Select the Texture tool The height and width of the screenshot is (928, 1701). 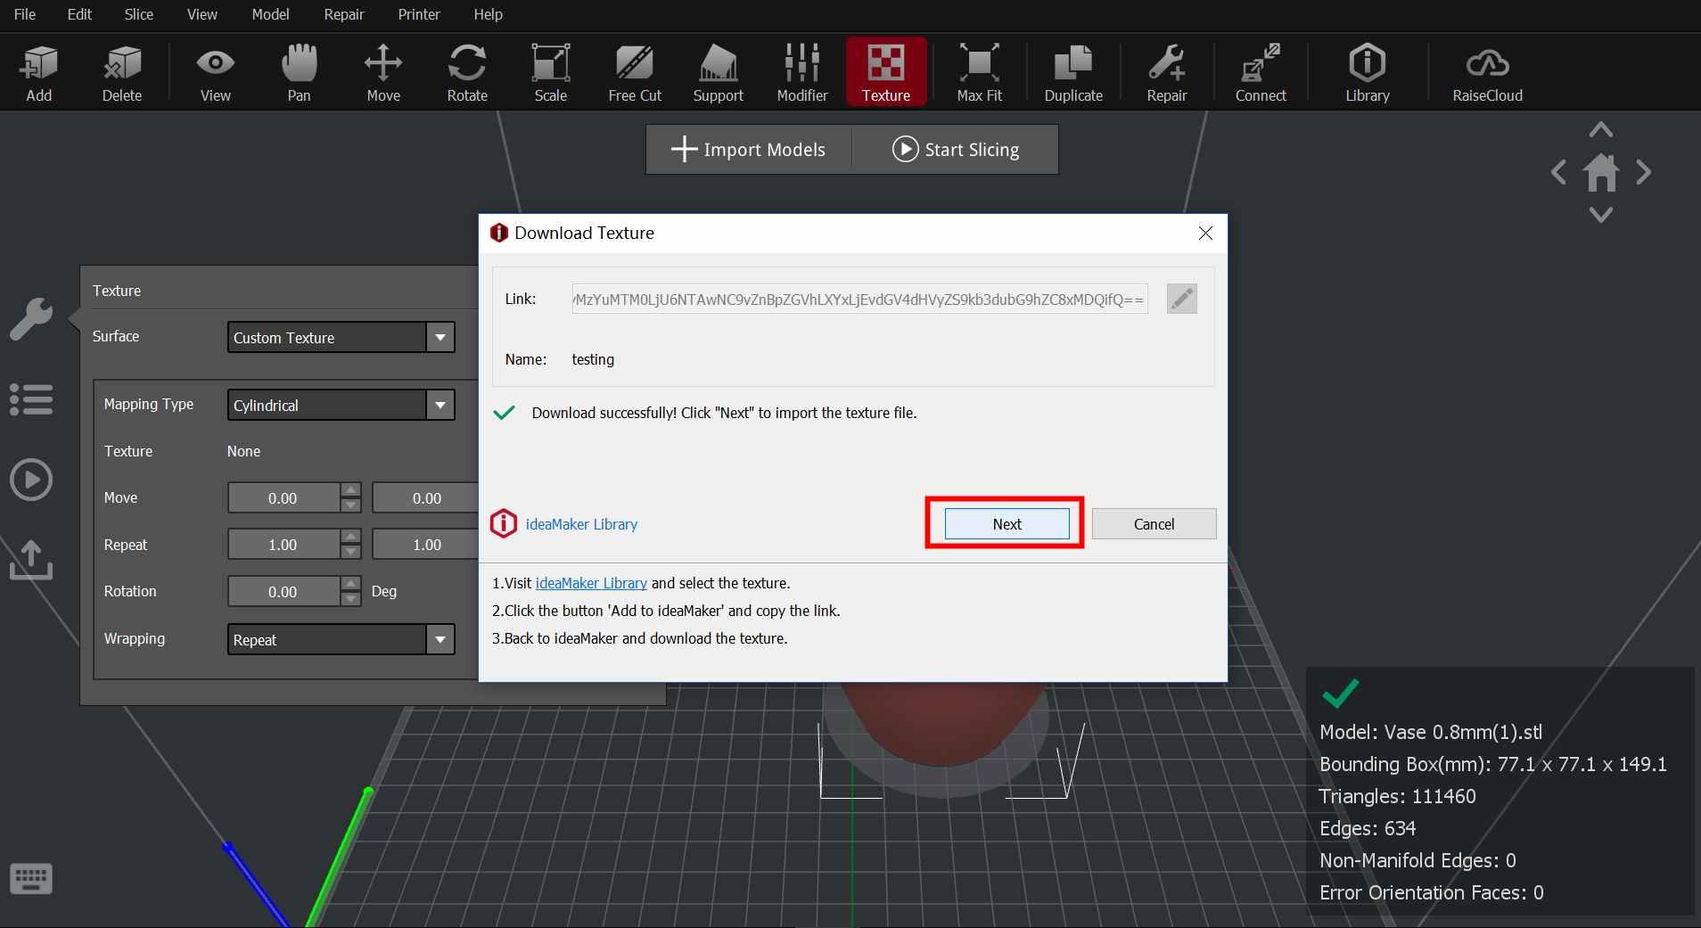(x=885, y=71)
